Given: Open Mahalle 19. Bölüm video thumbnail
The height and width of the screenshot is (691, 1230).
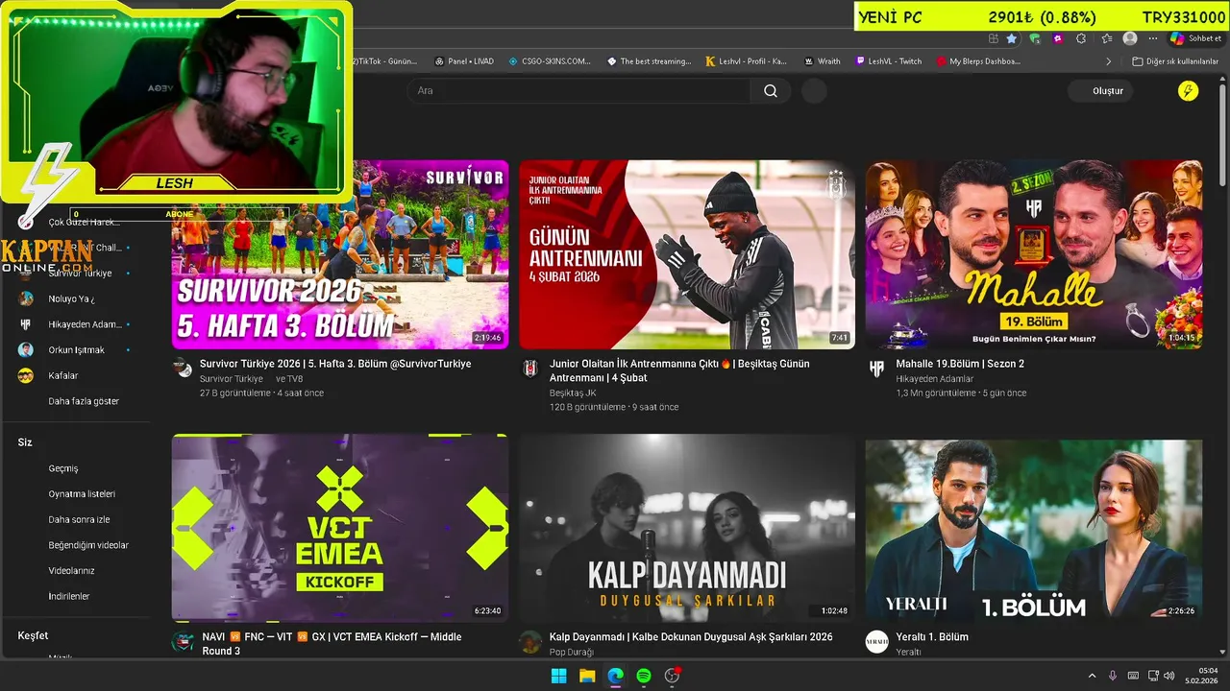Looking at the screenshot, I should click(x=1034, y=254).
